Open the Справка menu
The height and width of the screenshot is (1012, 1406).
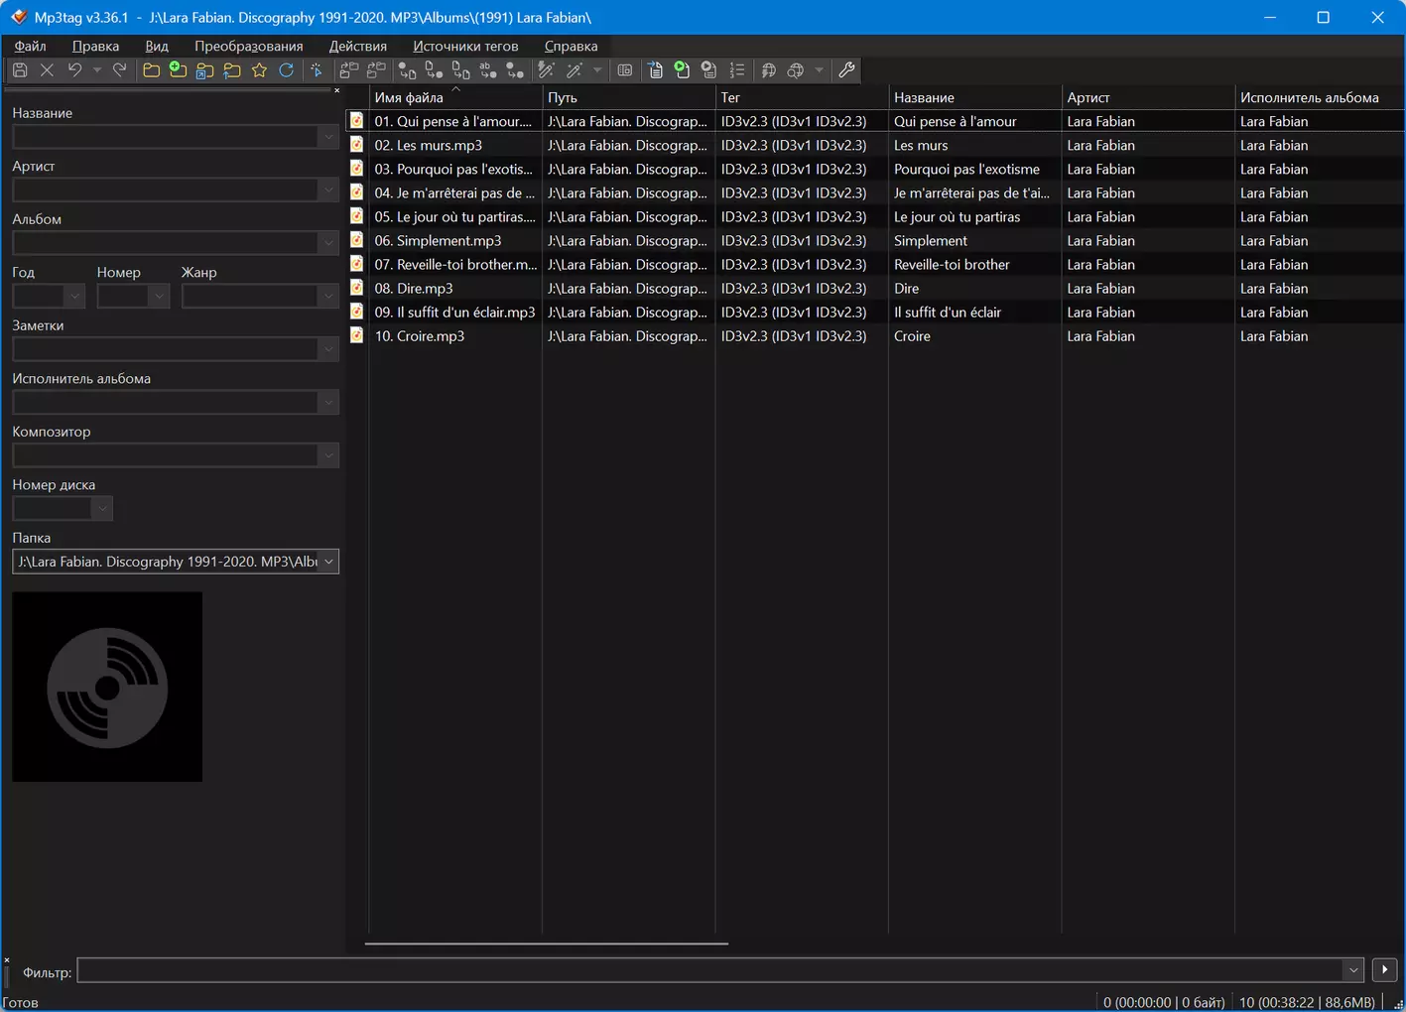pyautogui.click(x=571, y=46)
